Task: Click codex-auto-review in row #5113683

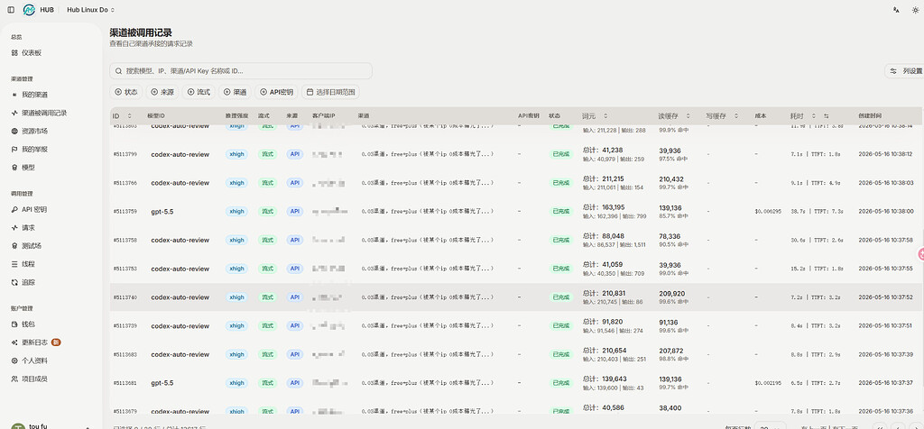Action: (180, 354)
